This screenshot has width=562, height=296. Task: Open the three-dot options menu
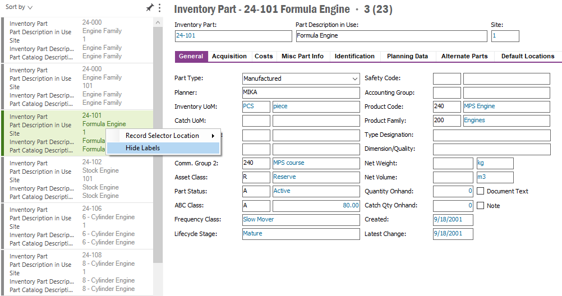point(159,8)
